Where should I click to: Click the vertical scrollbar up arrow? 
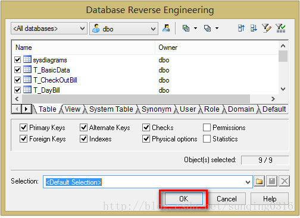point(283,46)
